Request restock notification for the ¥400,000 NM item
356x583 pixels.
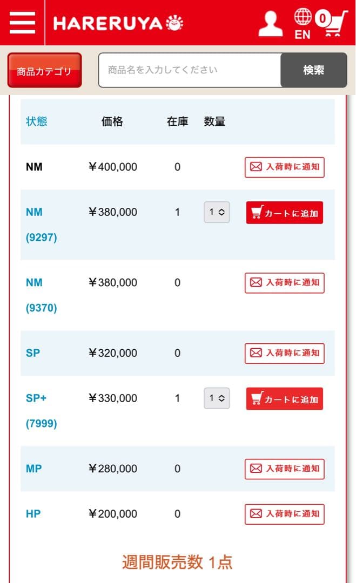(284, 167)
